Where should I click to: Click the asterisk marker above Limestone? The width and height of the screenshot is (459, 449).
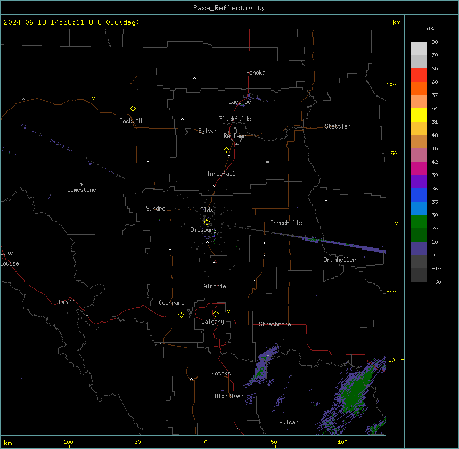pos(81,185)
